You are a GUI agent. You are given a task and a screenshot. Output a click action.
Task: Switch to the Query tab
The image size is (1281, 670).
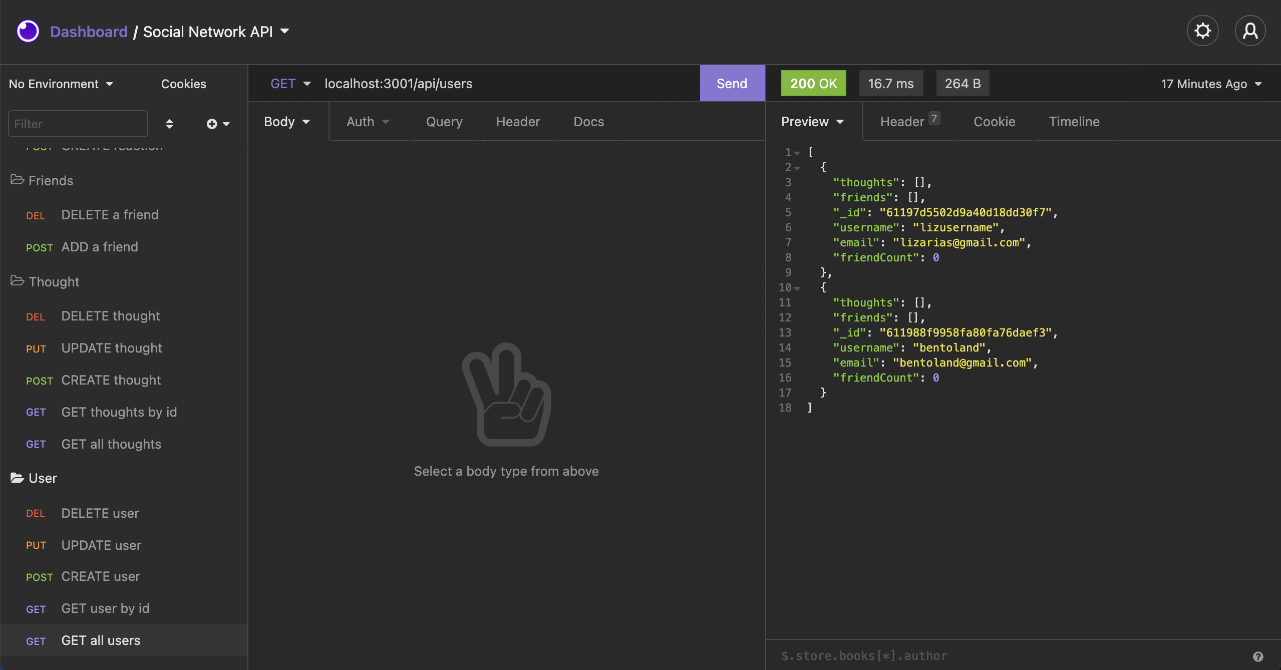click(444, 122)
